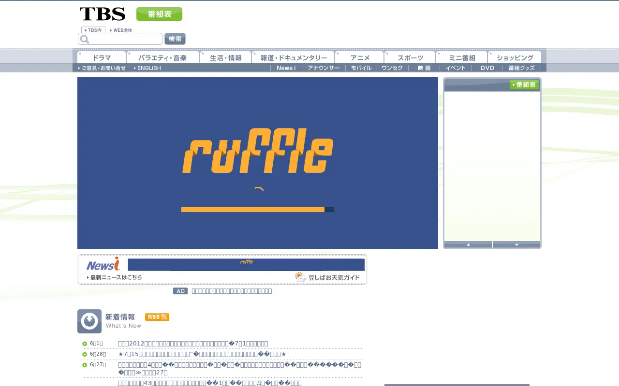Viewport: 619px width, 386px height.
Task: Click the 新着情報 What's New clock icon
Action: (x=89, y=321)
